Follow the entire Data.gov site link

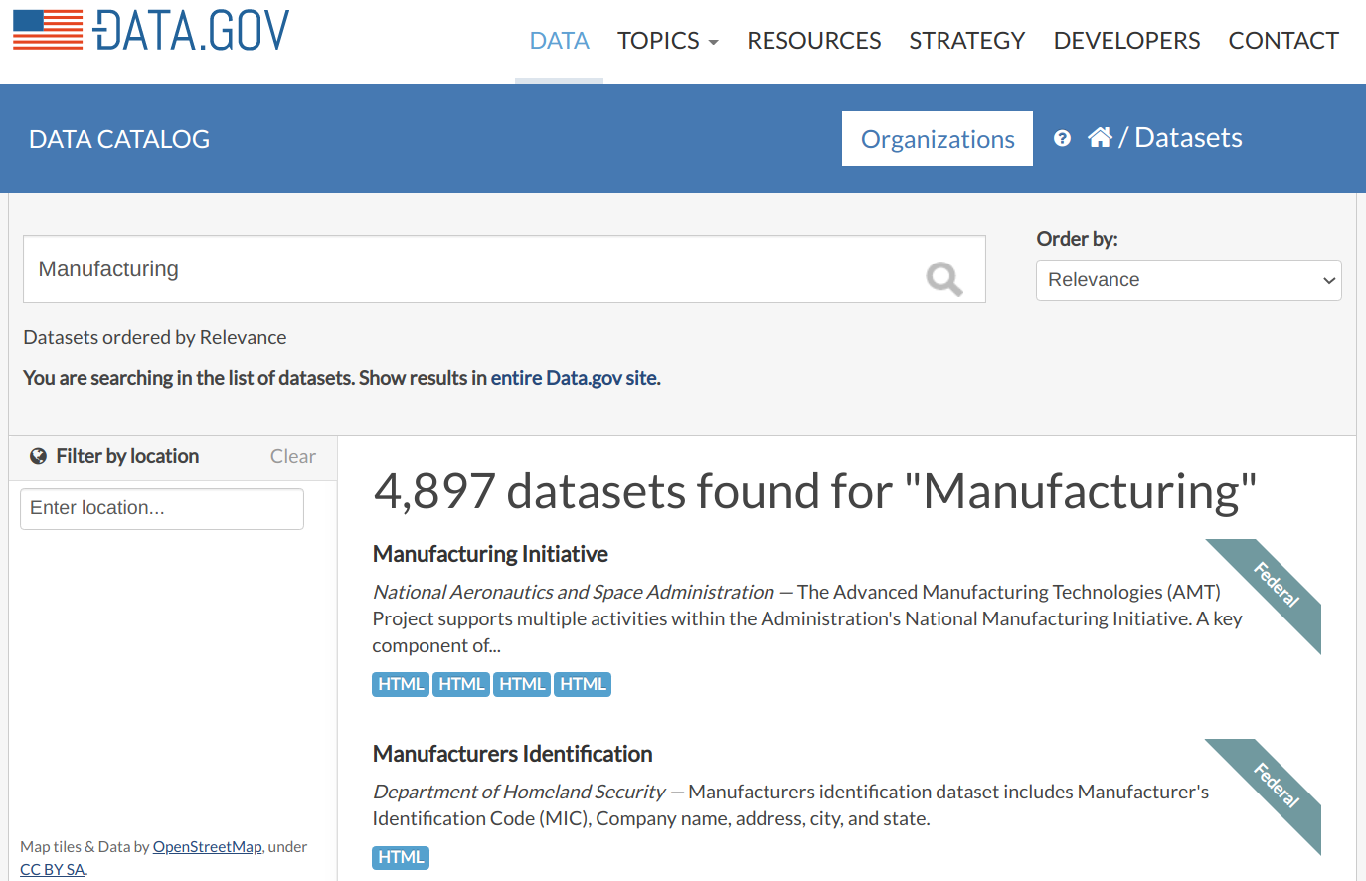(x=574, y=378)
